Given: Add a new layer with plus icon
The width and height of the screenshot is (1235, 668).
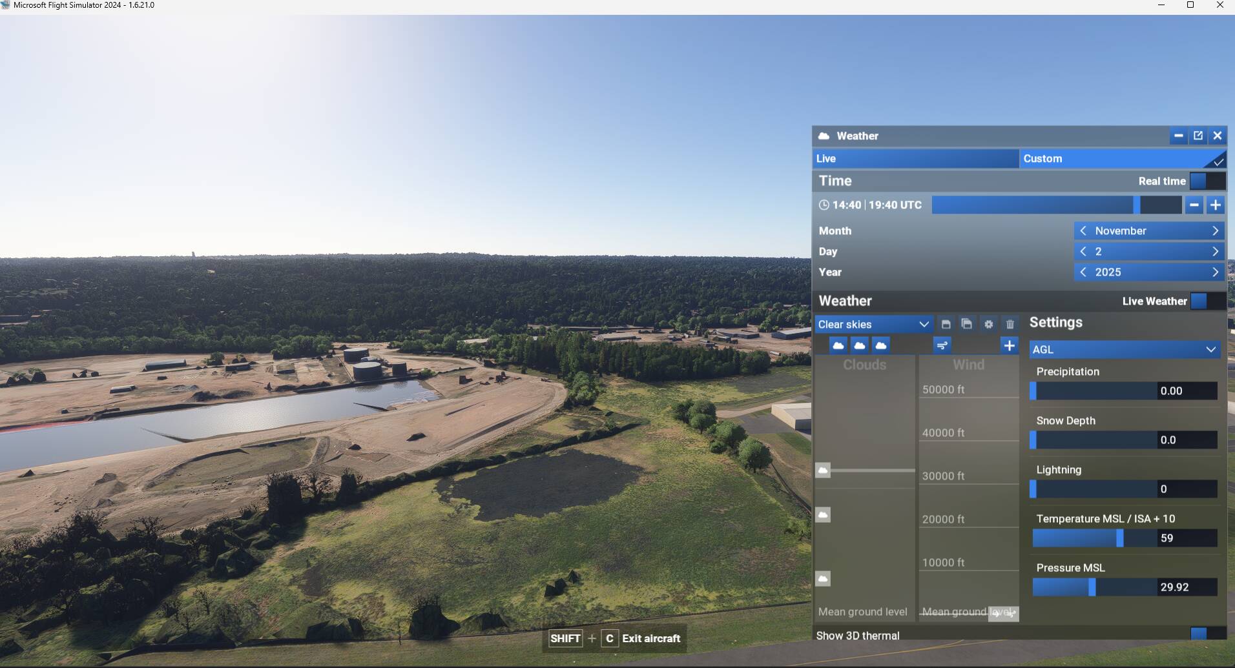Looking at the screenshot, I should [1009, 345].
